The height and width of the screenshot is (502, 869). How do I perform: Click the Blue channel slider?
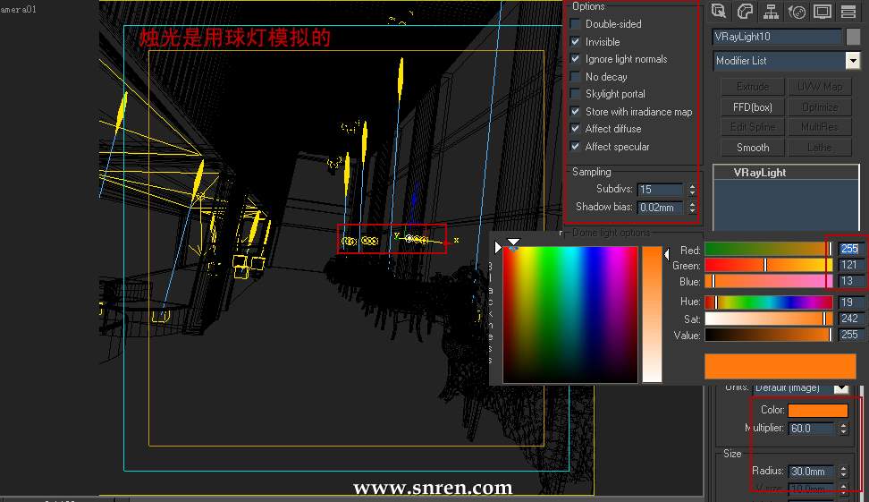click(769, 281)
